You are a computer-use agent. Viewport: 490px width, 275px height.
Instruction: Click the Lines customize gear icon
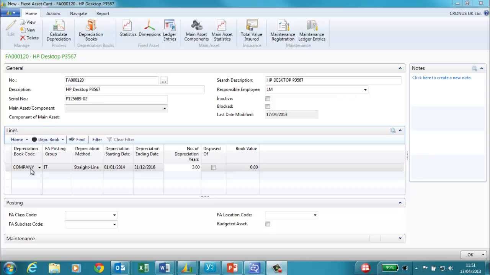coord(393,131)
